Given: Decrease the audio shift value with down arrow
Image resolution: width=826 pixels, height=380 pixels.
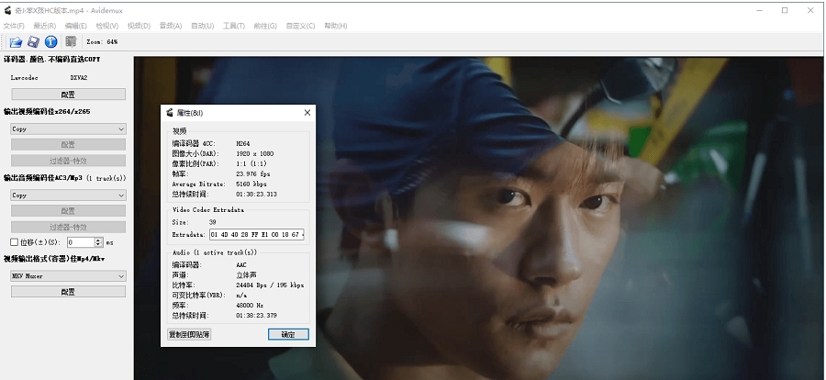Looking at the screenshot, I should click(98, 245).
